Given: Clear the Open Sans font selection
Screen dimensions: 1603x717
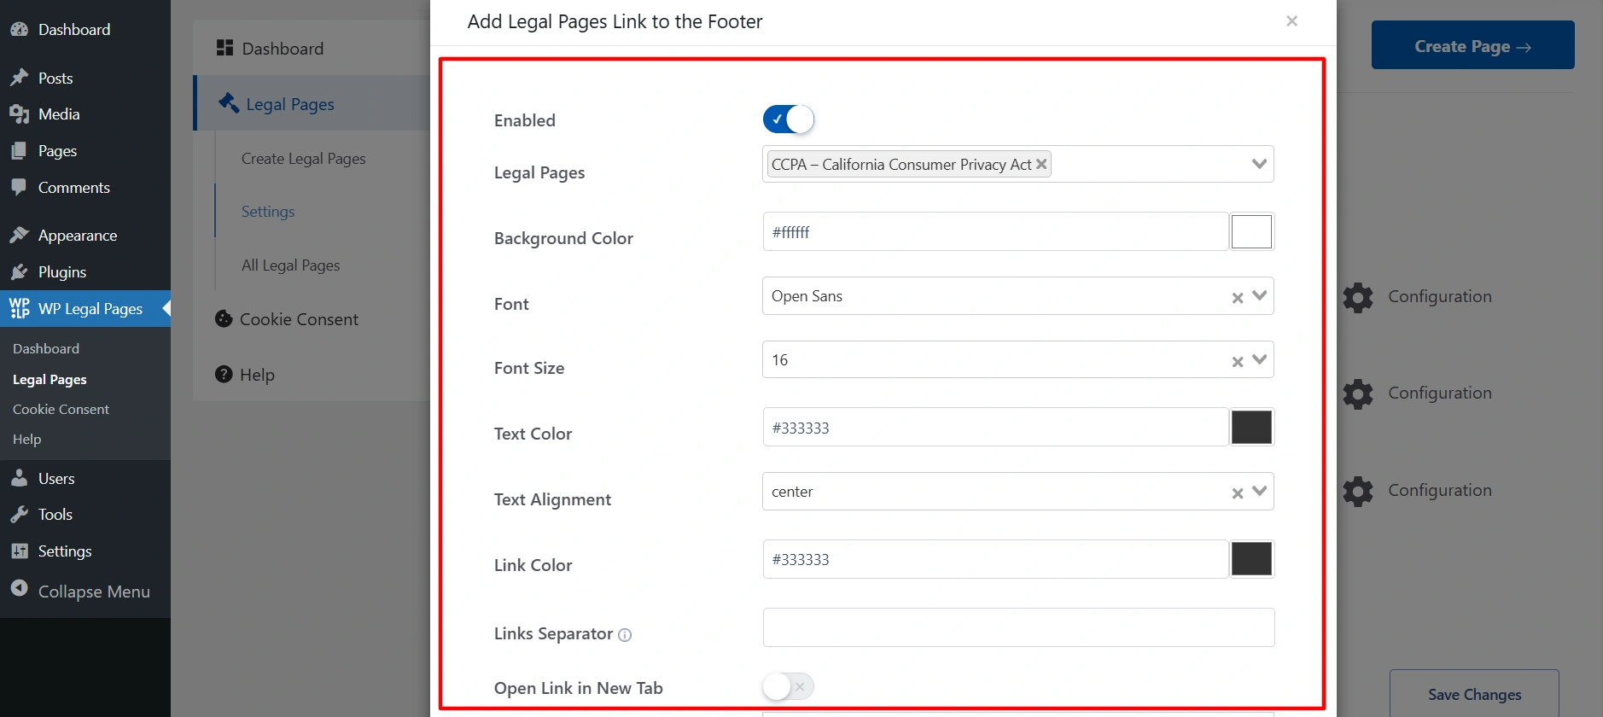Looking at the screenshot, I should point(1238,298).
